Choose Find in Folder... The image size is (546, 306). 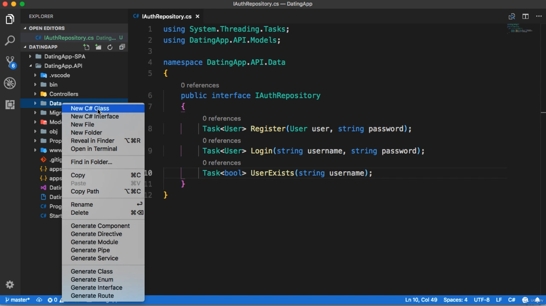click(x=103, y=162)
